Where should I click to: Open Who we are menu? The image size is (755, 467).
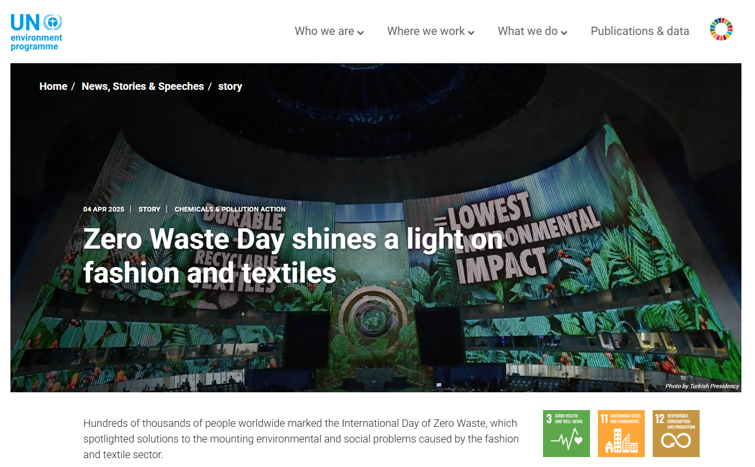click(x=329, y=31)
